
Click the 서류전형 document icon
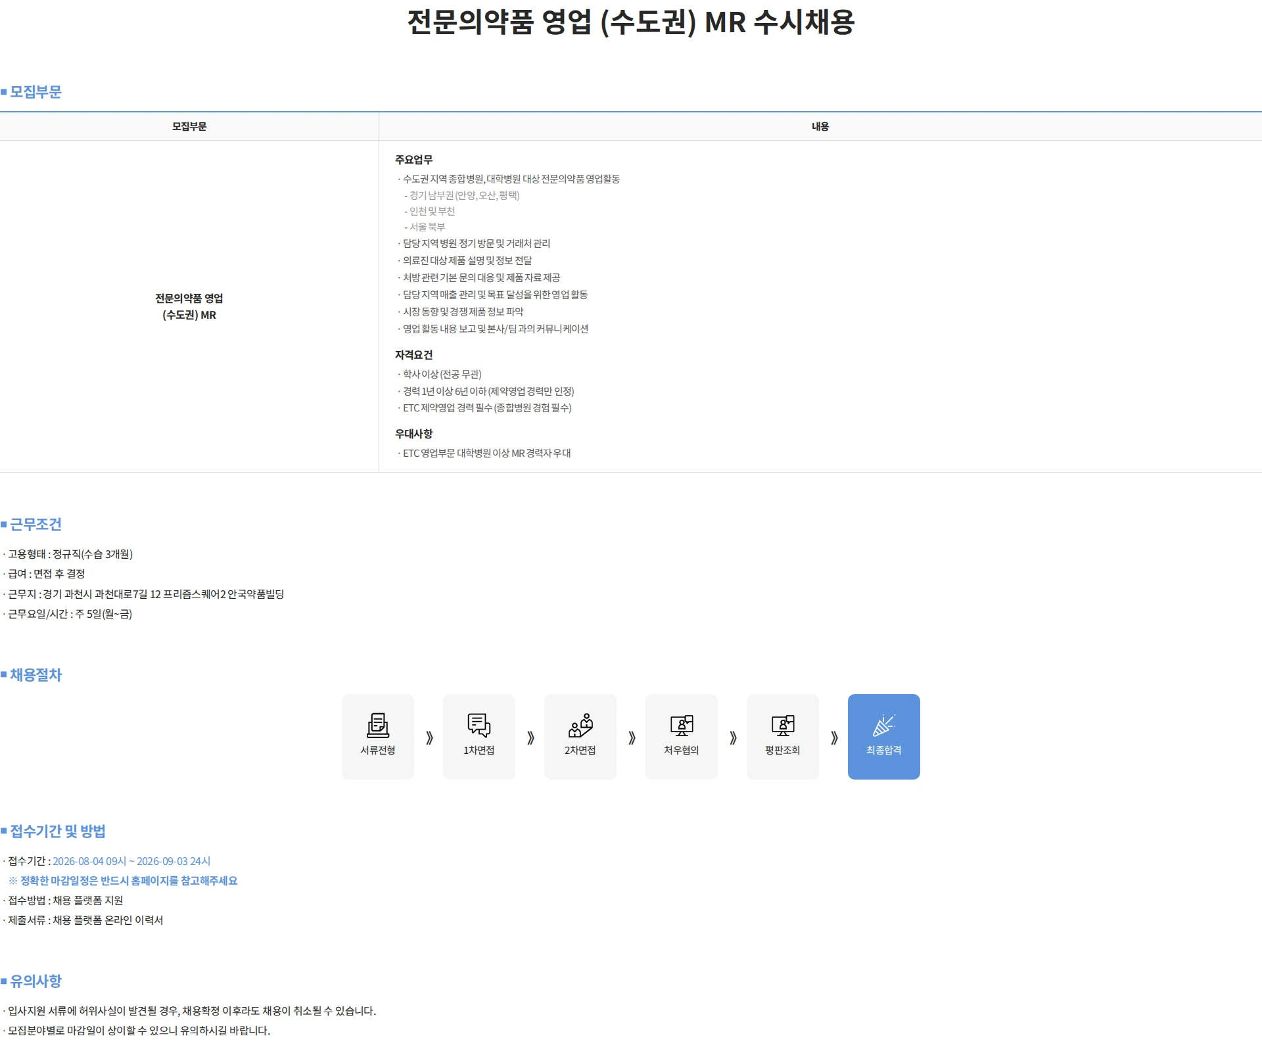point(377,725)
